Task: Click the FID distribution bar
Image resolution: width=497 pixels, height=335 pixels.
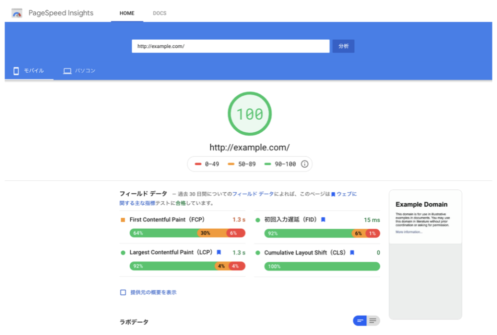Action: tap(322, 233)
